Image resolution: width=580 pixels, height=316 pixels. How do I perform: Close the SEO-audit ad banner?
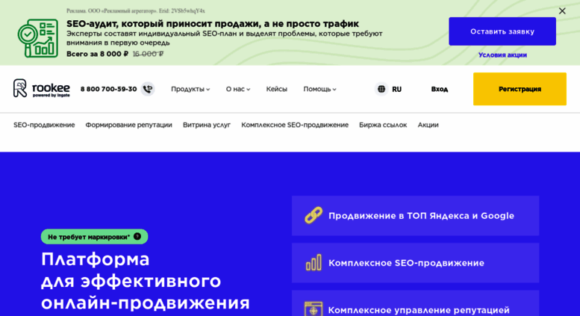pos(562,11)
